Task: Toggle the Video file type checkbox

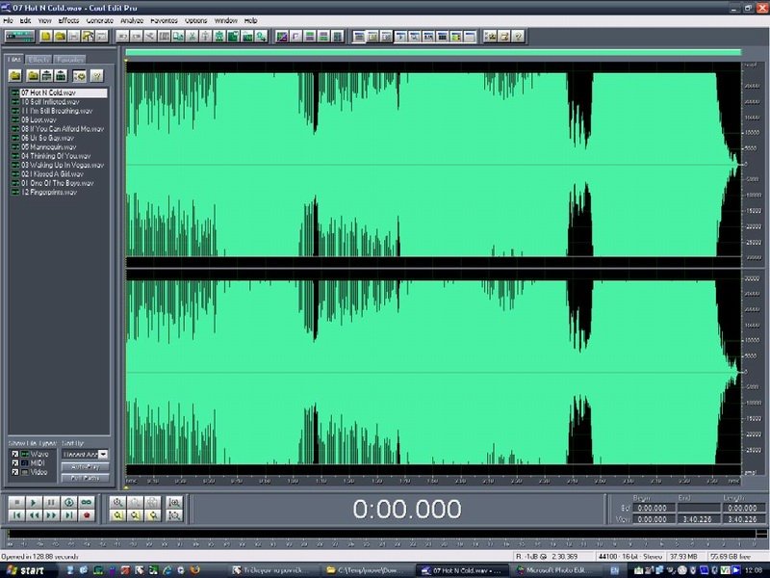Action: click(14, 473)
